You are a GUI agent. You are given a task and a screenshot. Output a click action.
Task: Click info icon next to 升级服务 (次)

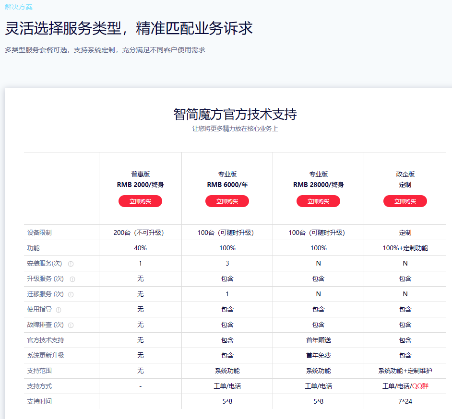pos(72,279)
